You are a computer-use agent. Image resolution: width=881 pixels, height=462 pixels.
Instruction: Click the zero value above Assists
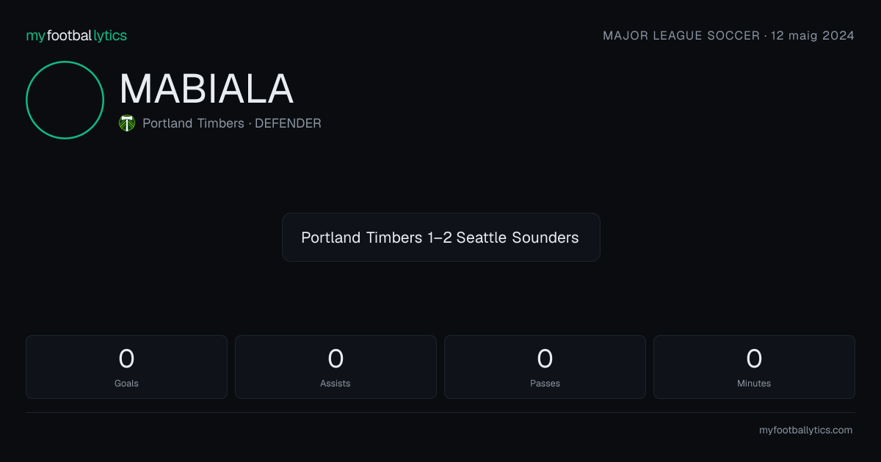coord(336,359)
